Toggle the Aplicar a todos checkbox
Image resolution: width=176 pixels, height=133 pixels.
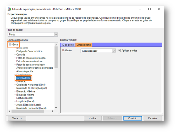[x=119, y=51]
